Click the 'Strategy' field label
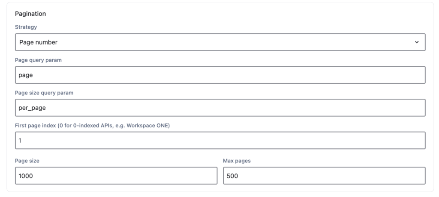Image resolution: width=439 pixels, height=197 pixels. [x=26, y=27]
